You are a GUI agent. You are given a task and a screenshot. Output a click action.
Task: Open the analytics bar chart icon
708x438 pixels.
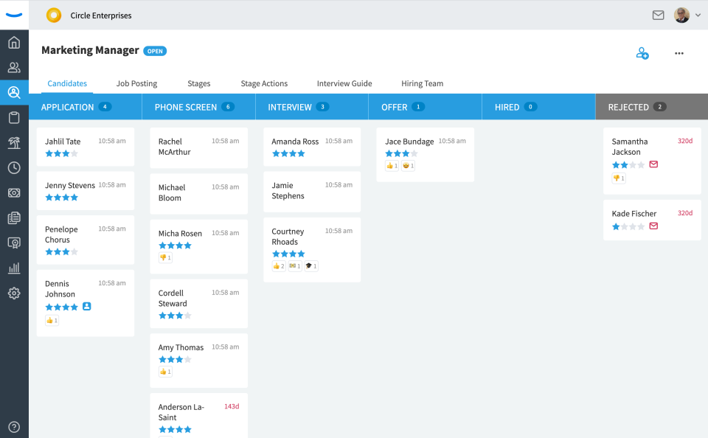(x=14, y=268)
